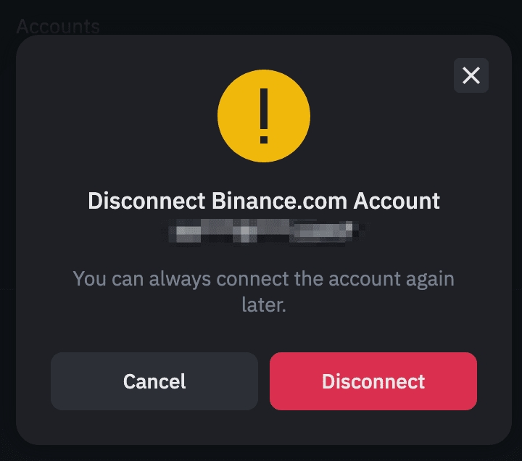Viewport: 522px width, 461px height.
Task: Click the Accounts heading behind the dialog
Action: 58,26
